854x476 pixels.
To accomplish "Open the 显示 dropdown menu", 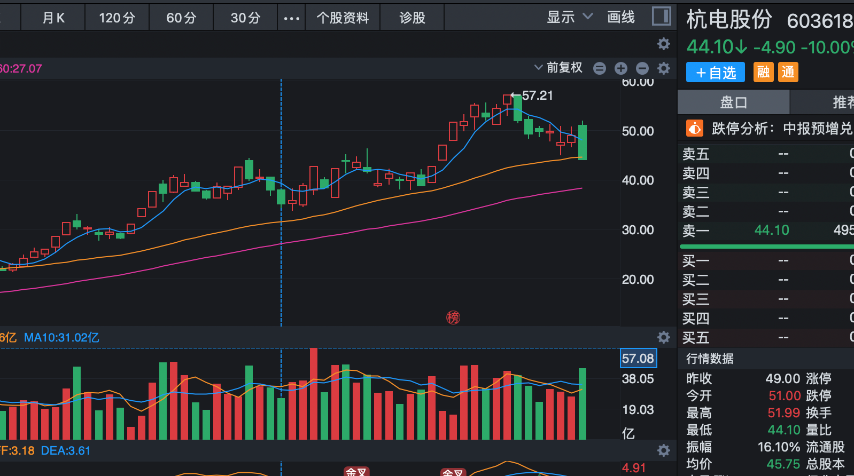I will tap(570, 17).
